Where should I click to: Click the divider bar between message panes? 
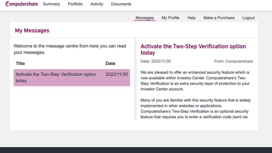135,79
